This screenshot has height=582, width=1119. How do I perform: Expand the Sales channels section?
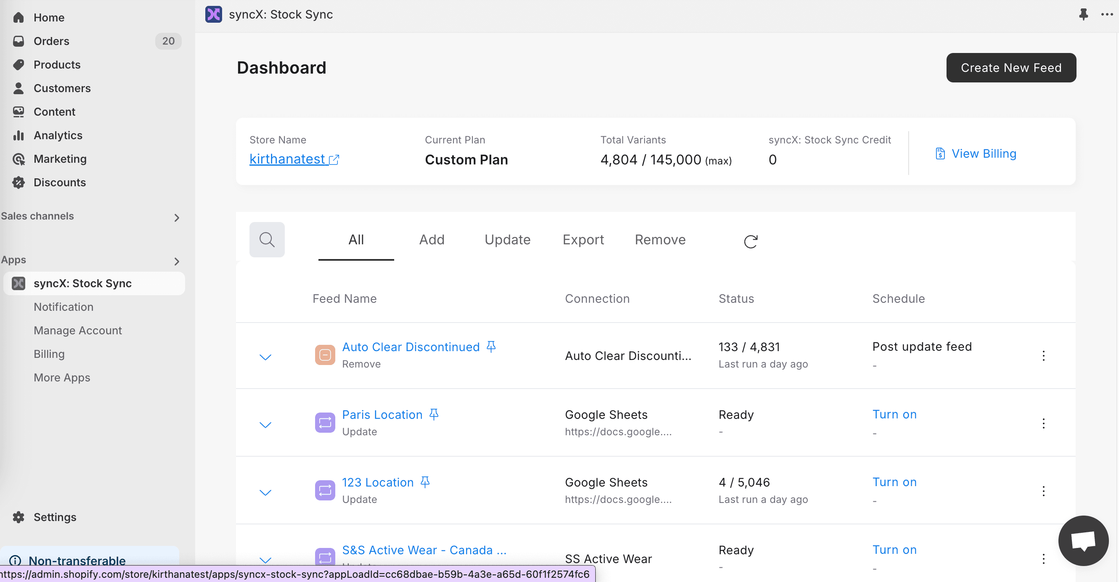[176, 217]
